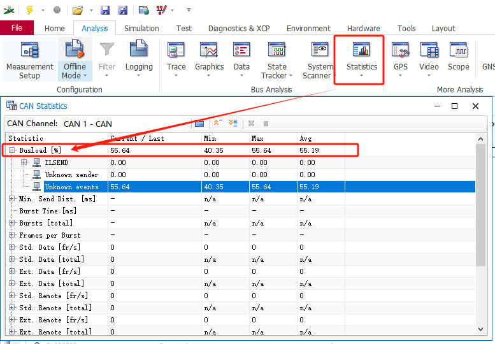Viewport: 495px width, 344px height.
Task: Expand the Bursts [total] row
Action: point(11,223)
